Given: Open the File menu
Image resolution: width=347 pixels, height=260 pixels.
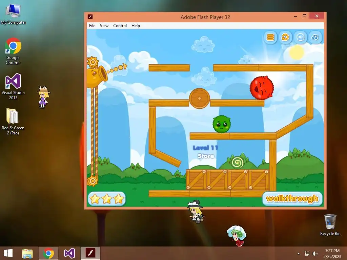Looking at the screenshot, I should click(x=92, y=26).
